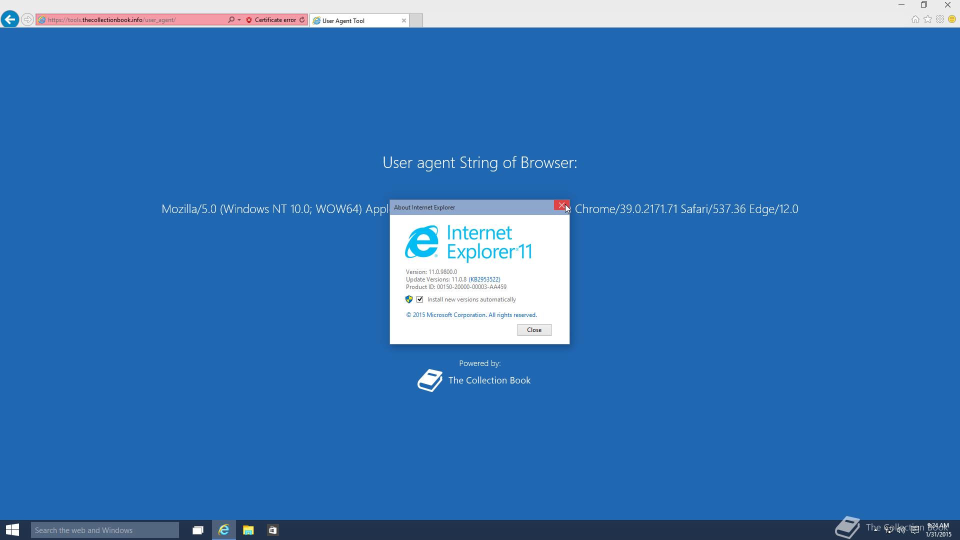This screenshot has height=540, width=960.
Task: Uncheck Install new versions automatically
Action: click(x=420, y=299)
